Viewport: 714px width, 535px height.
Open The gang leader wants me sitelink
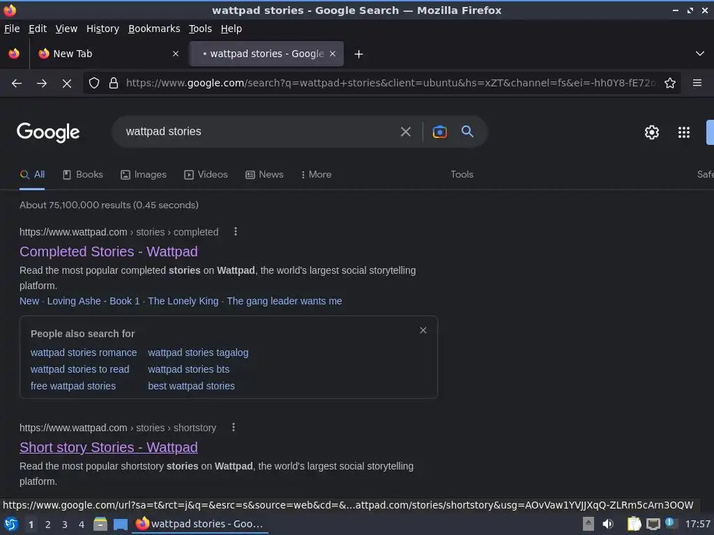click(x=284, y=301)
